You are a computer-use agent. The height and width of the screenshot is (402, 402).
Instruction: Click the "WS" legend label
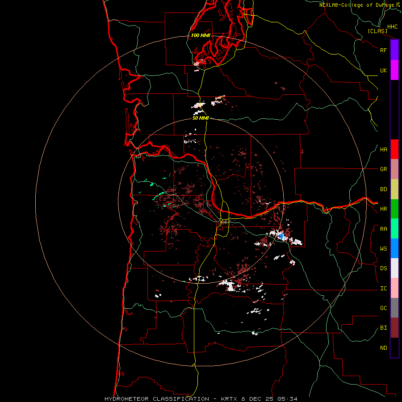tap(383, 249)
